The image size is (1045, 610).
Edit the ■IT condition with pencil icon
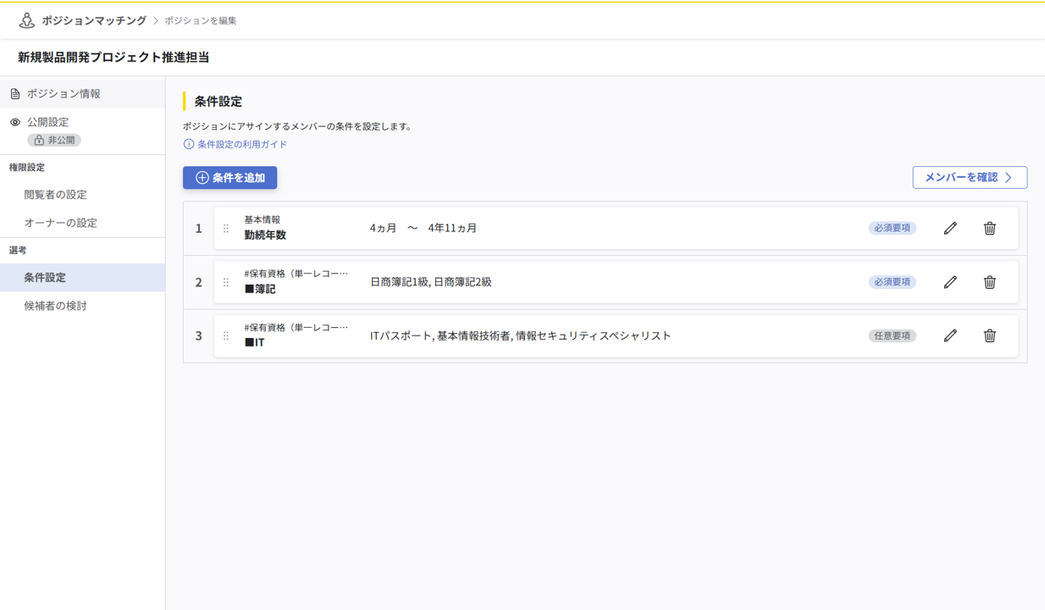pyautogui.click(x=950, y=335)
